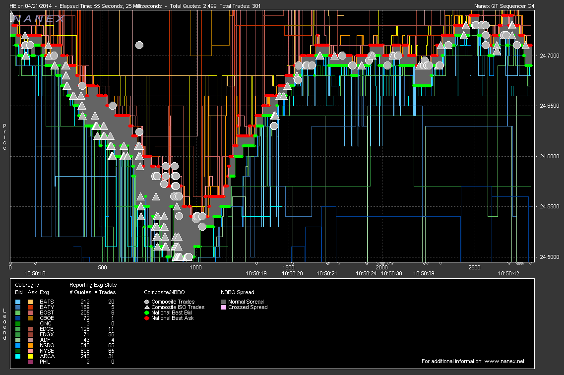
Task: Select the ARCA bid cyan swatch
Action: (18, 356)
